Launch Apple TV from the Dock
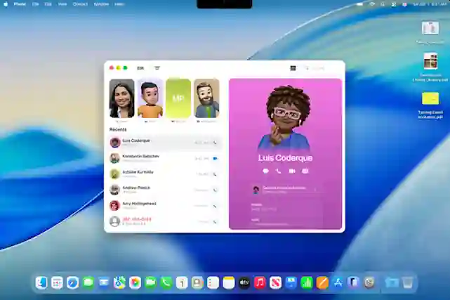The height and width of the screenshot is (300, 450). click(x=244, y=282)
